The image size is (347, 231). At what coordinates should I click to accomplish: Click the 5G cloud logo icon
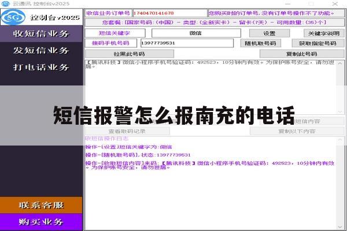pos(13,17)
